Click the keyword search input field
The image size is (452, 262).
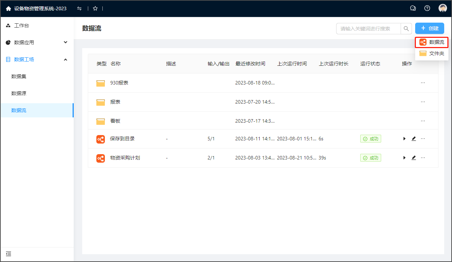pyautogui.click(x=368, y=29)
